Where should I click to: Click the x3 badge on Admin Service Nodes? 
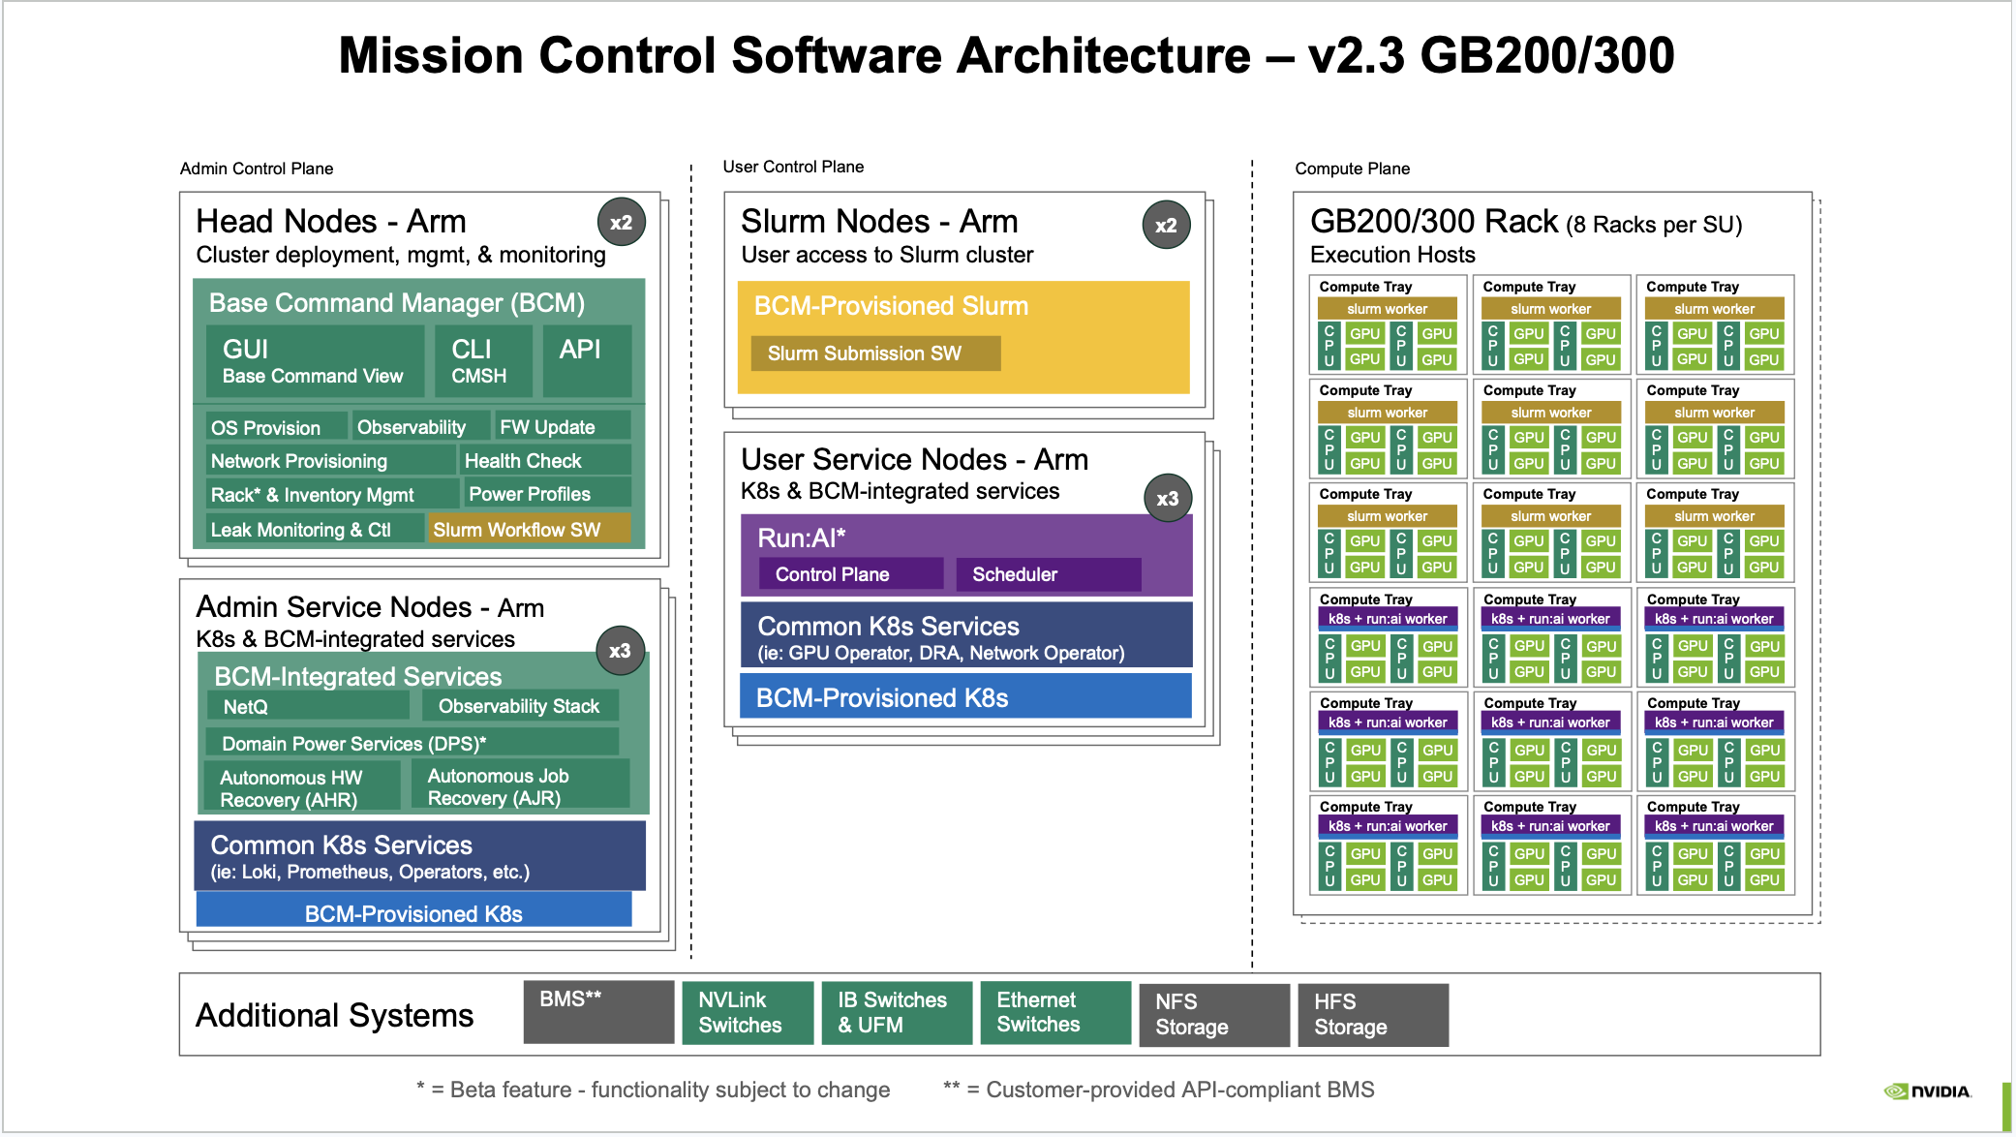click(620, 650)
